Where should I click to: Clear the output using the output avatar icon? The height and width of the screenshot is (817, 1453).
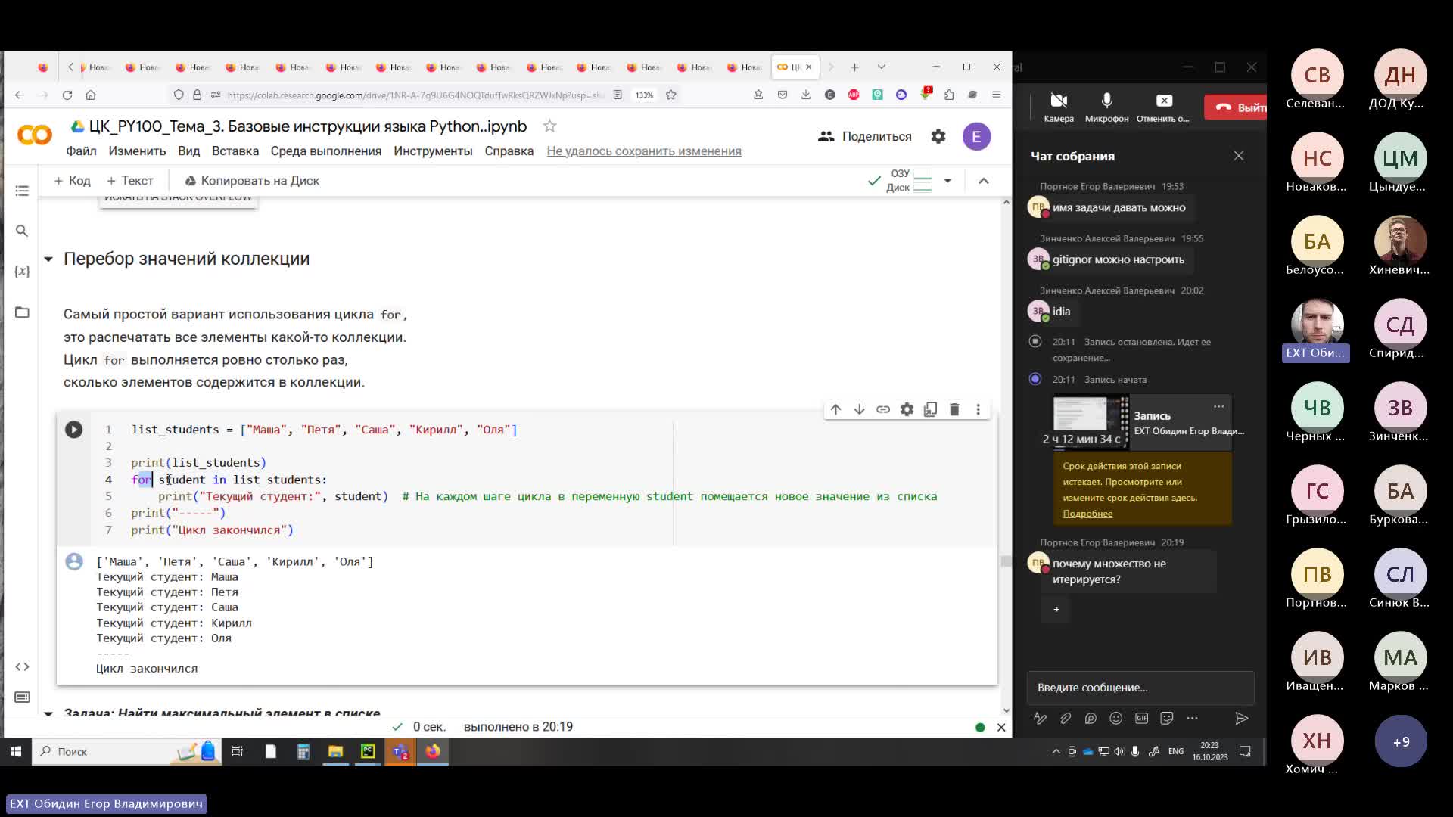[73, 561]
